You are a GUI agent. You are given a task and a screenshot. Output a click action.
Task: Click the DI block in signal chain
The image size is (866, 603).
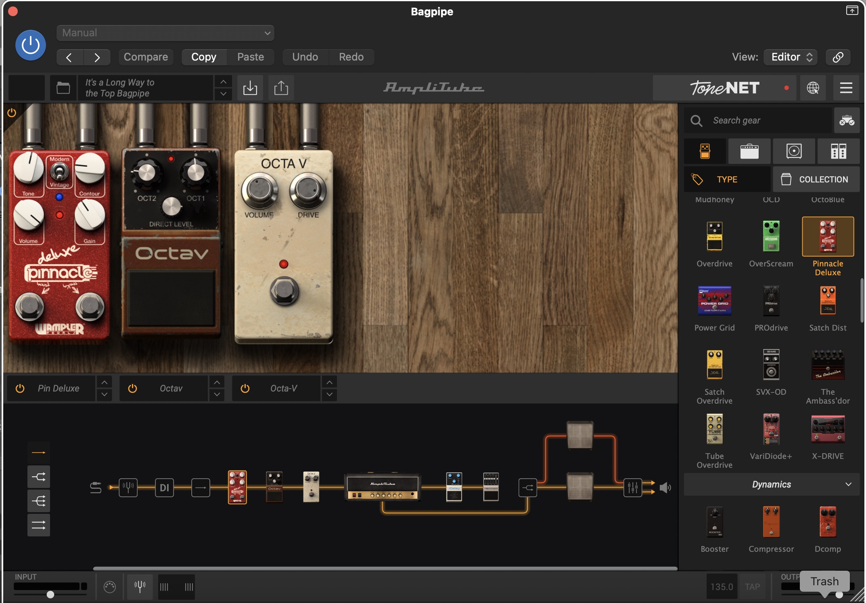tap(164, 488)
